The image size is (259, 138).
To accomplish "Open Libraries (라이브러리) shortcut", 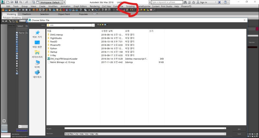I will click(x=37, y=54).
